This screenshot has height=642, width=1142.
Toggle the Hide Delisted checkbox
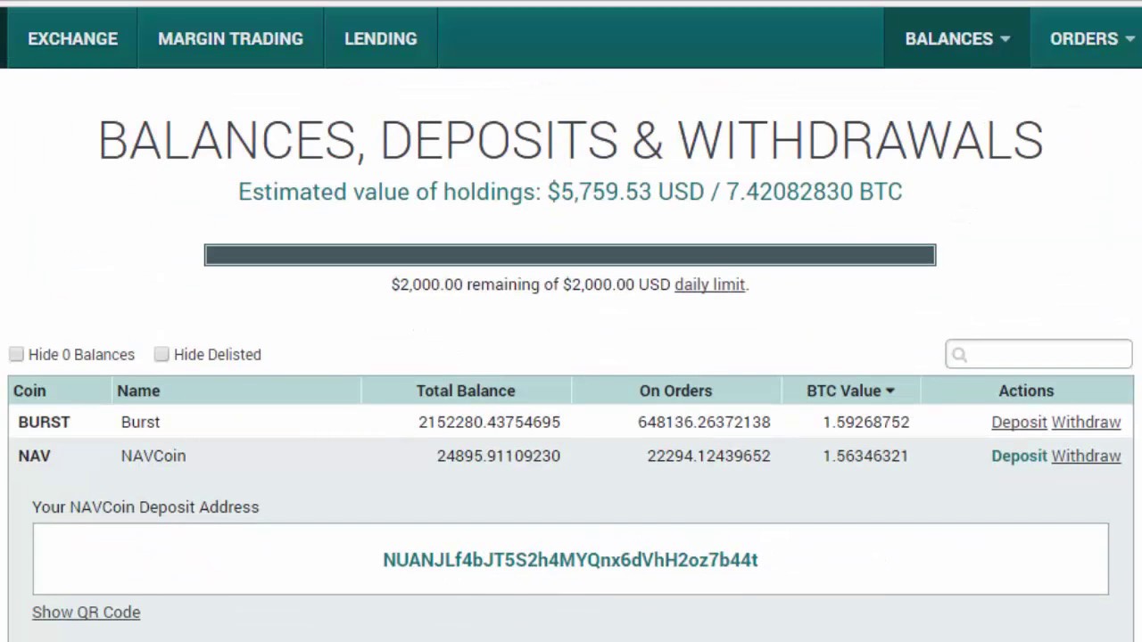tap(161, 354)
